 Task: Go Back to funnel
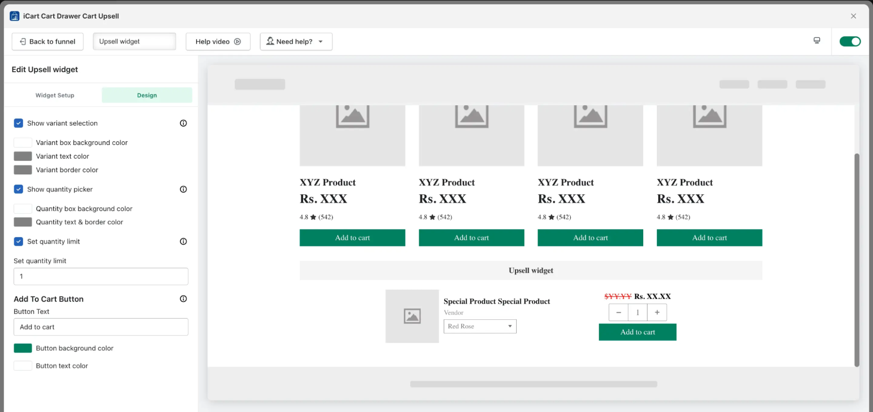(48, 42)
